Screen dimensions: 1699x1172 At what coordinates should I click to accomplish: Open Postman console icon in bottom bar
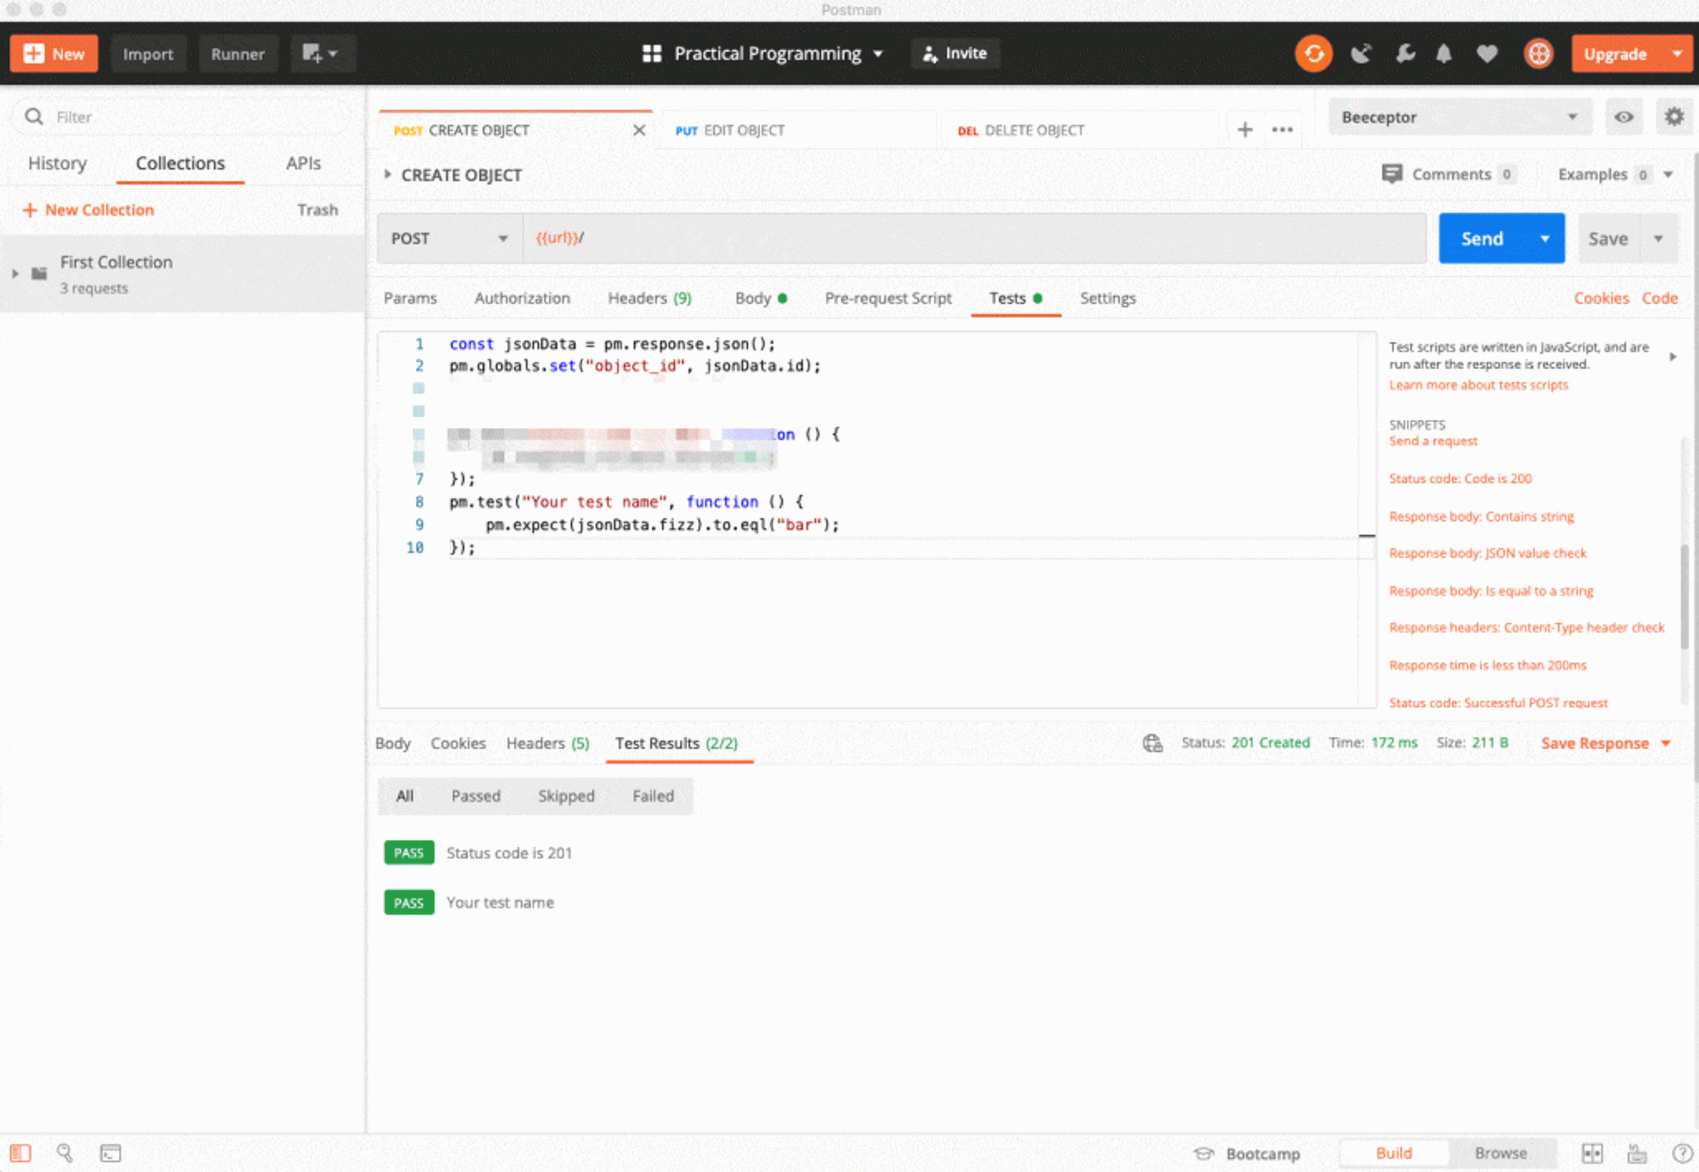[111, 1153]
